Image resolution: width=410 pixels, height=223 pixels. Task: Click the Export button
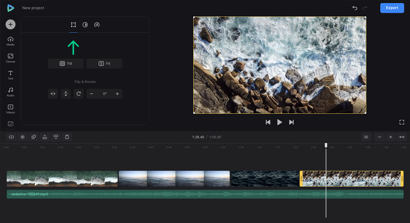point(392,8)
